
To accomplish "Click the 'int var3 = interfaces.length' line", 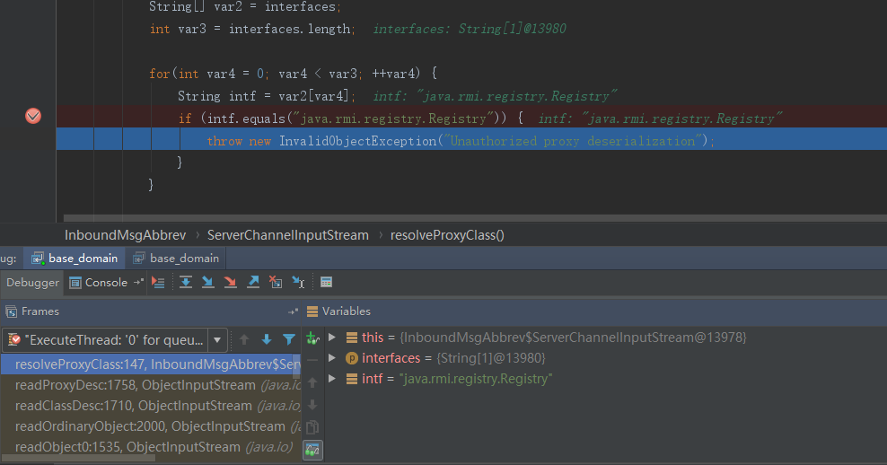I will pyautogui.click(x=252, y=29).
